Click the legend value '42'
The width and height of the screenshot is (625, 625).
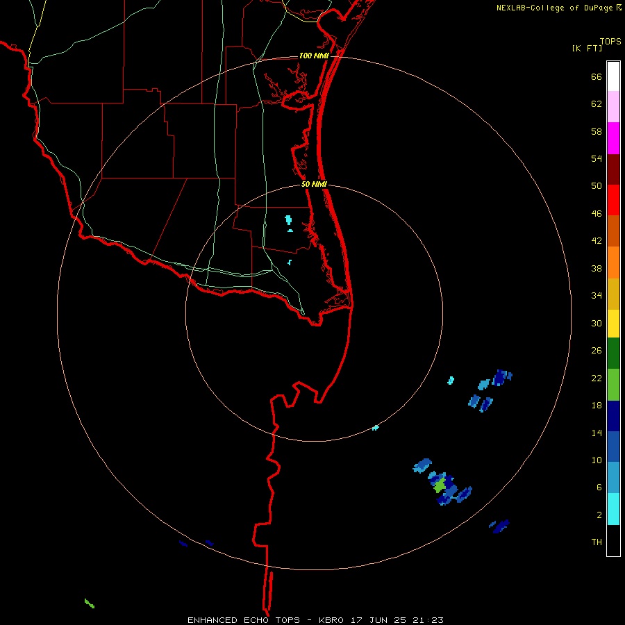click(597, 241)
